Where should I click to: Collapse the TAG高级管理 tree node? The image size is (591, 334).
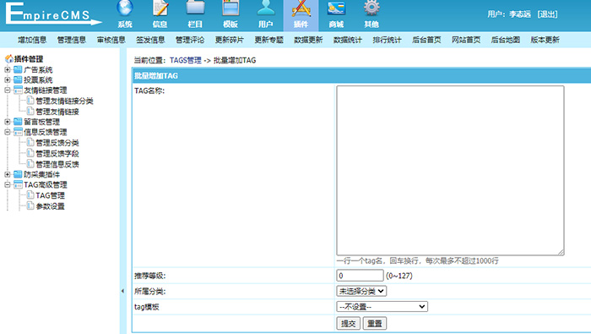pyautogui.click(x=7, y=184)
